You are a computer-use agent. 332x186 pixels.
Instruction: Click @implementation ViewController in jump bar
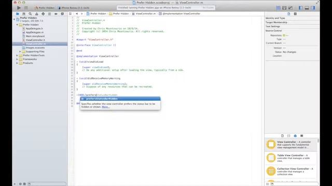[x=179, y=14]
